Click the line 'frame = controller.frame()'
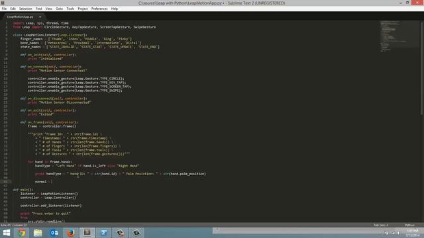This screenshot has height=238, width=424. coord(52,126)
